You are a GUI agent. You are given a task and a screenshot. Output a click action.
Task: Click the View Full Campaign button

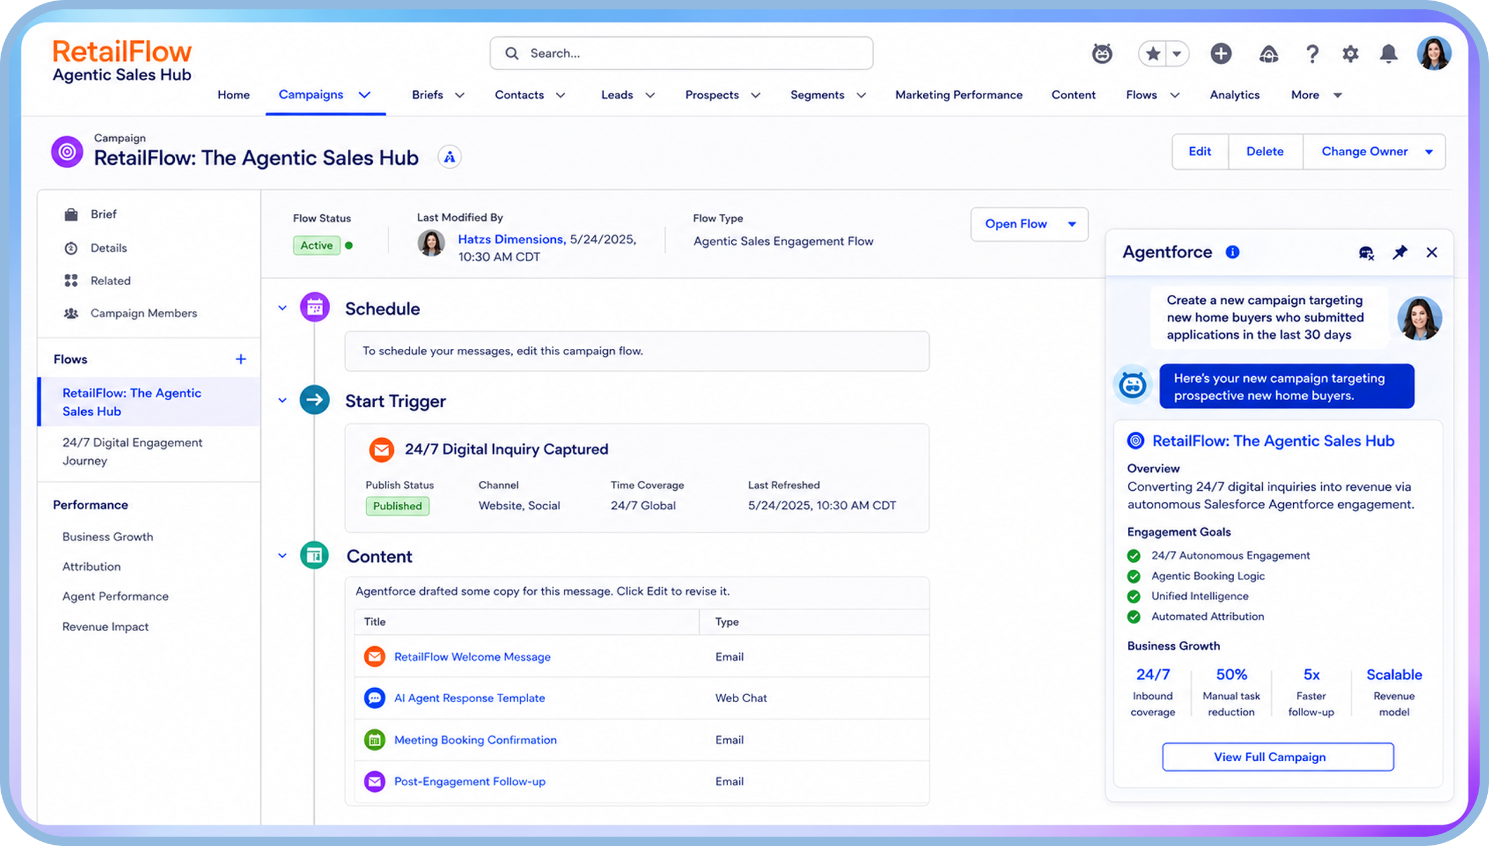[1277, 757]
